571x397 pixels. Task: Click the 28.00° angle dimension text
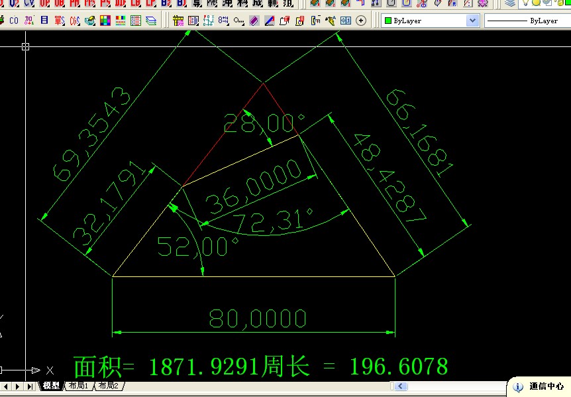pyautogui.click(x=264, y=123)
